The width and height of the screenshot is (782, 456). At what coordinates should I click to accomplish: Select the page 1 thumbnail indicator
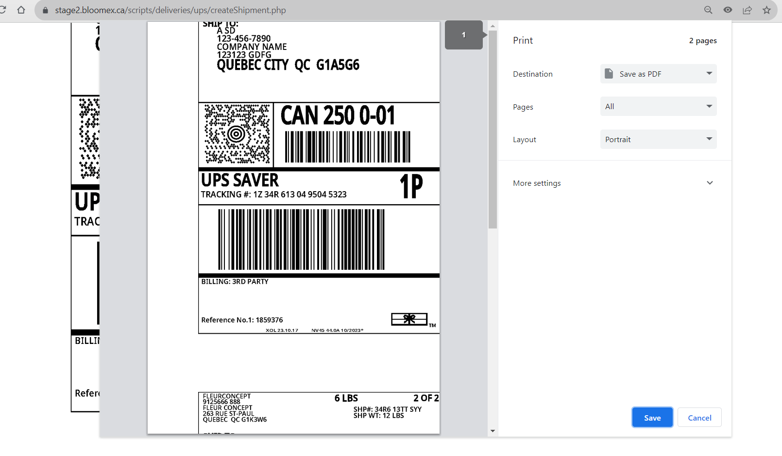click(464, 35)
